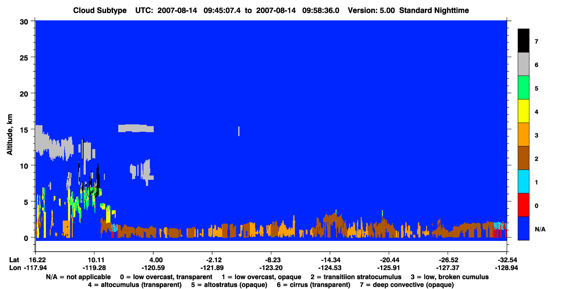
Task: Click the wide gray cirrus band at 15 km
Action: point(136,128)
